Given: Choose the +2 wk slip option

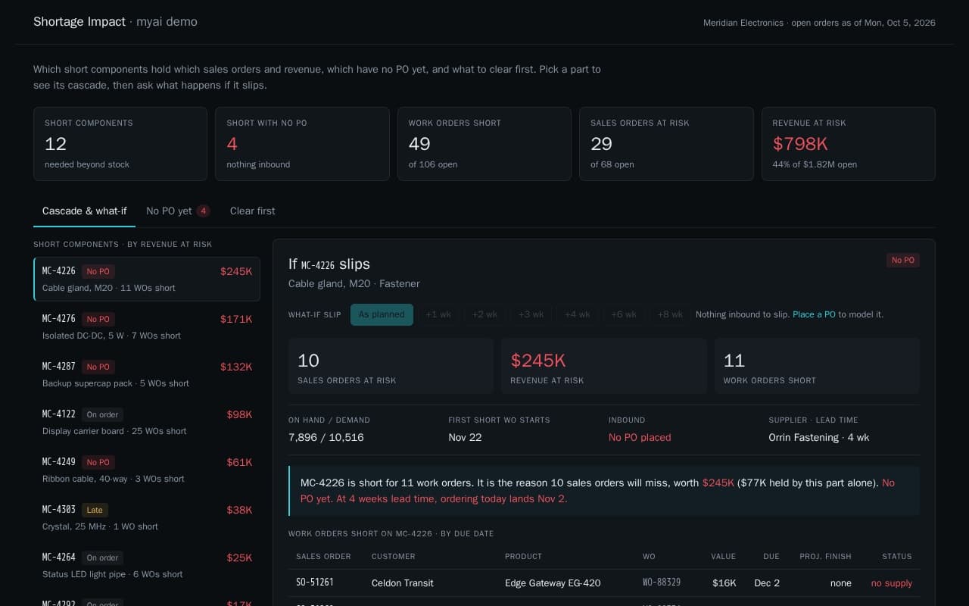Looking at the screenshot, I should (484, 314).
